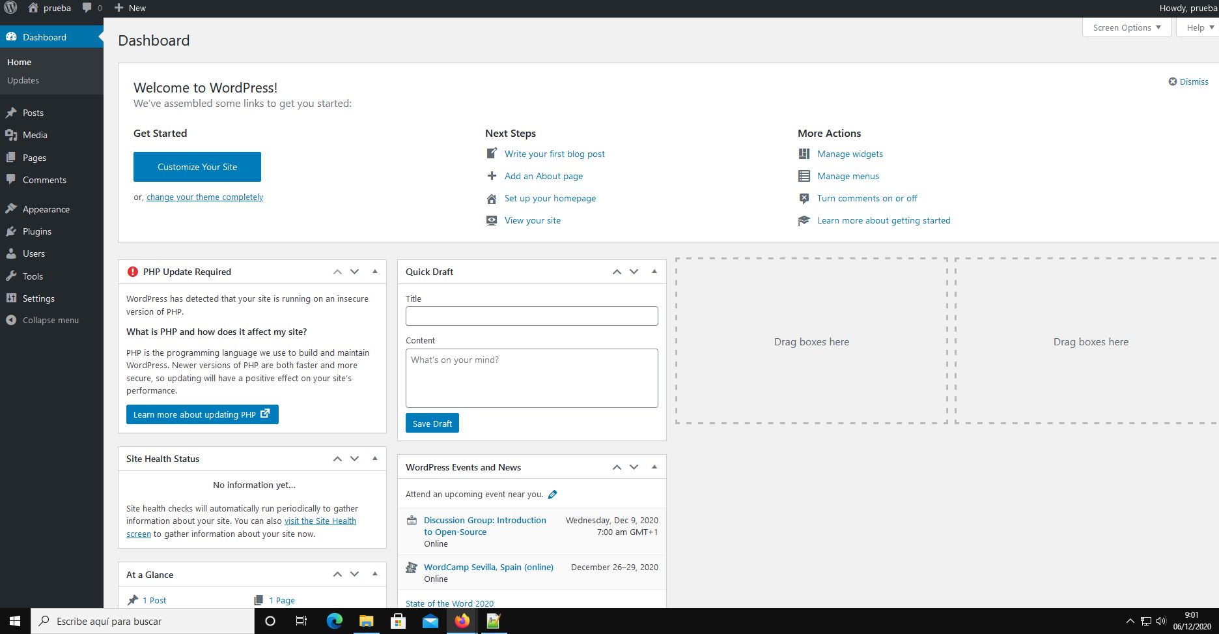Click the WordPress logo in admin bar
Screen dimensions: 1219x634
[x=10, y=8]
